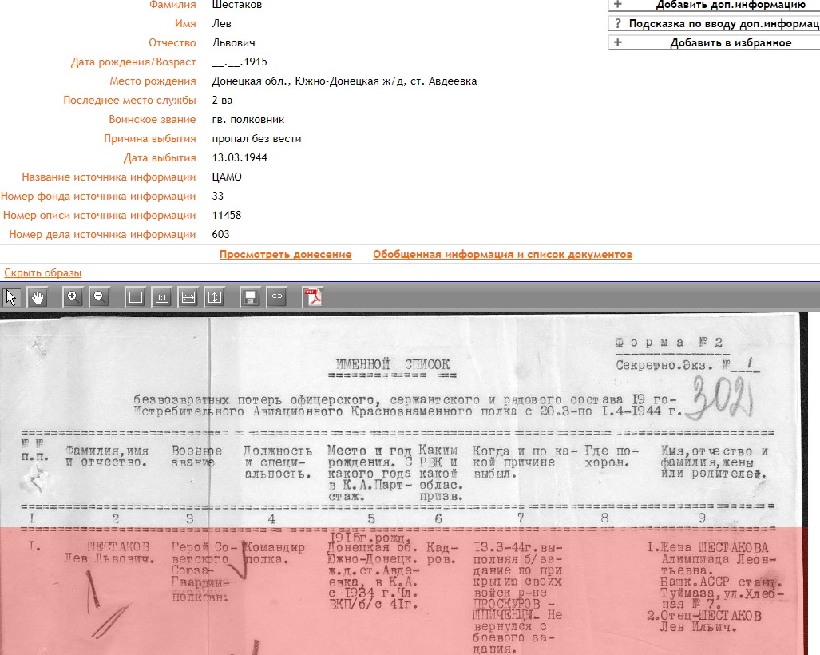Select the arrow pointer tool
Viewport: 820px width, 655px height.
(11, 297)
